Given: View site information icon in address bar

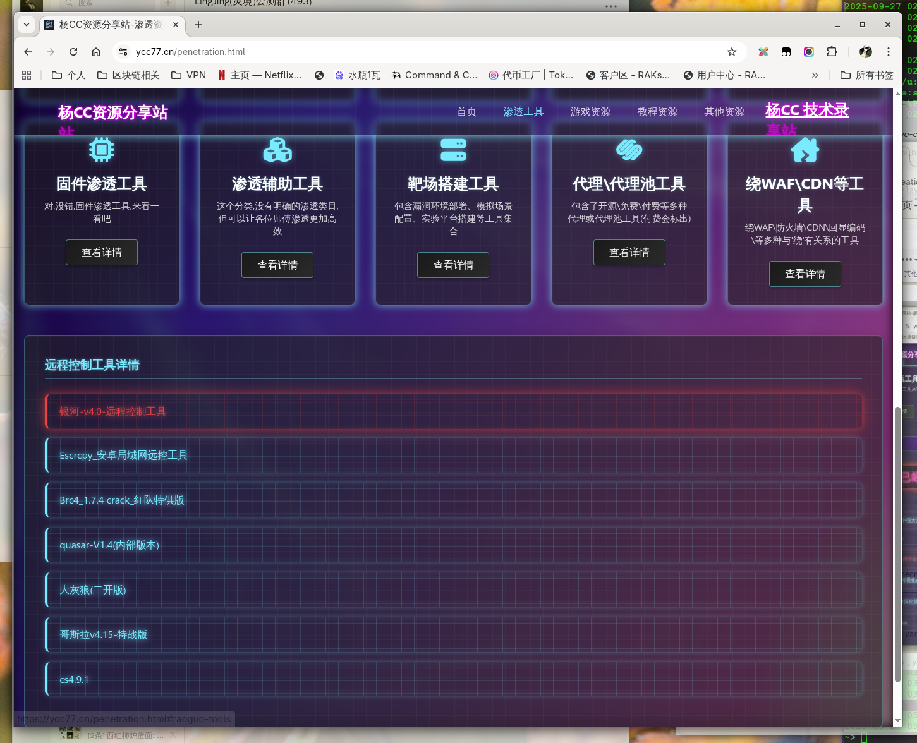Looking at the screenshot, I should coord(124,52).
